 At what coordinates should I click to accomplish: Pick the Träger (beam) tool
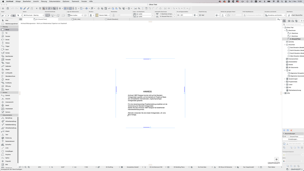(x=9, y=46)
